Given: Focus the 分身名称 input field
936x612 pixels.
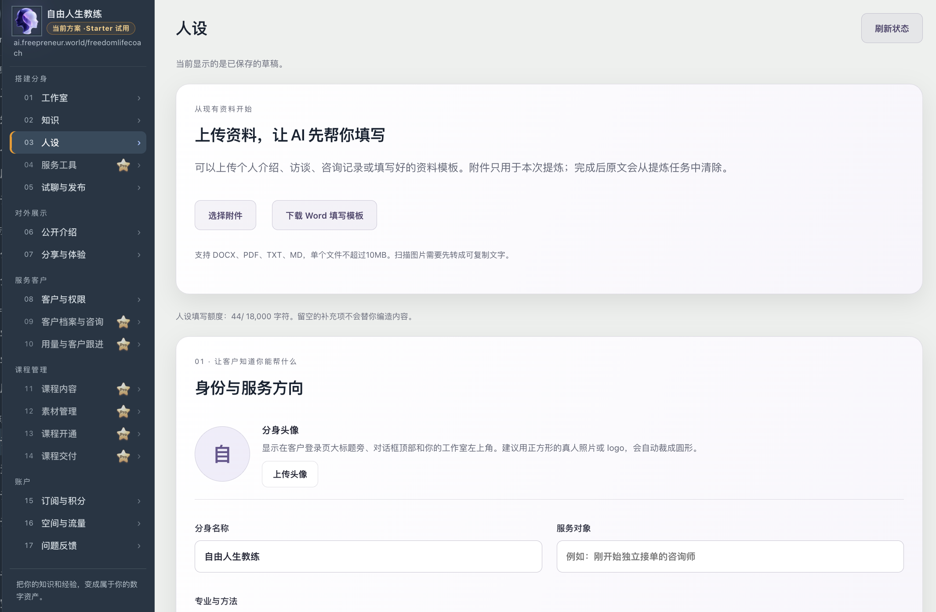Looking at the screenshot, I should pos(368,556).
